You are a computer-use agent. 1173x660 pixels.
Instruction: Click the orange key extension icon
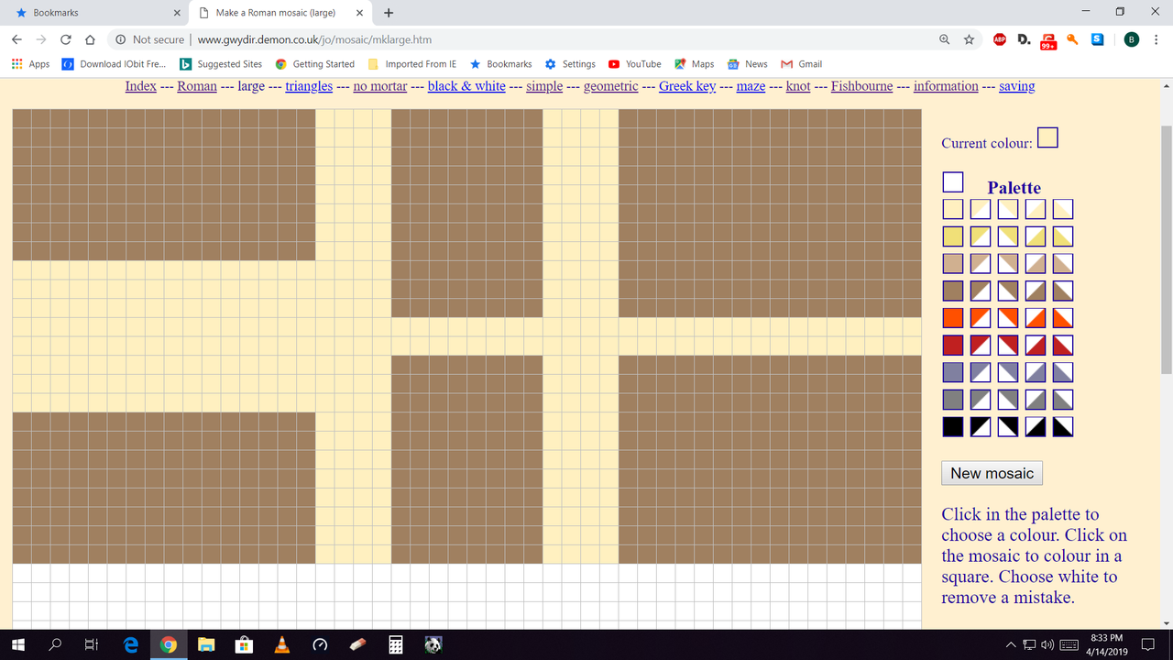coord(1072,39)
